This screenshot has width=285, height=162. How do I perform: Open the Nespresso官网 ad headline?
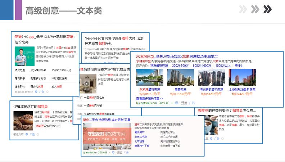pos(114,40)
